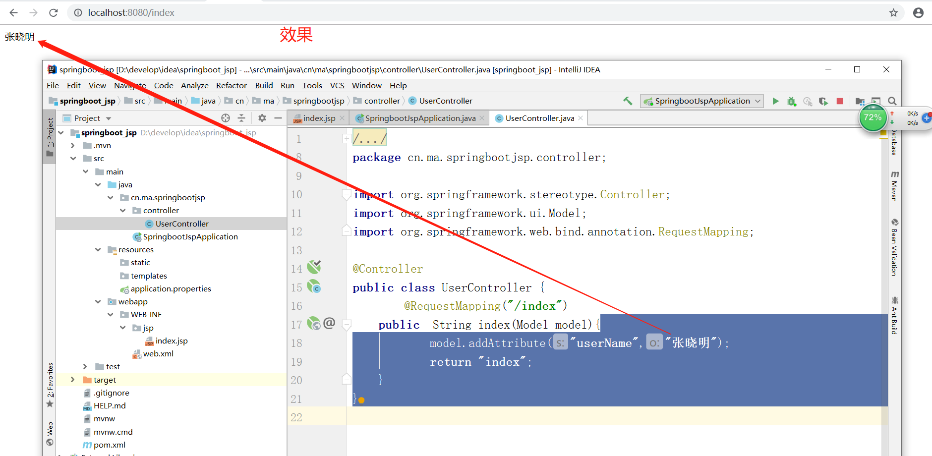
Task: Open the Refactor menu
Action: point(232,85)
